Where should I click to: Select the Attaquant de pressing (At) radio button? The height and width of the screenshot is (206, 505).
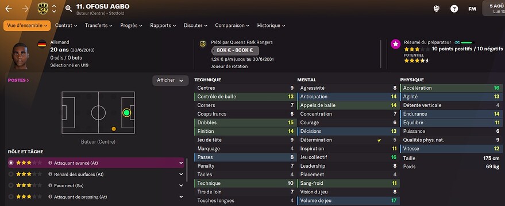tap(11, 197)
